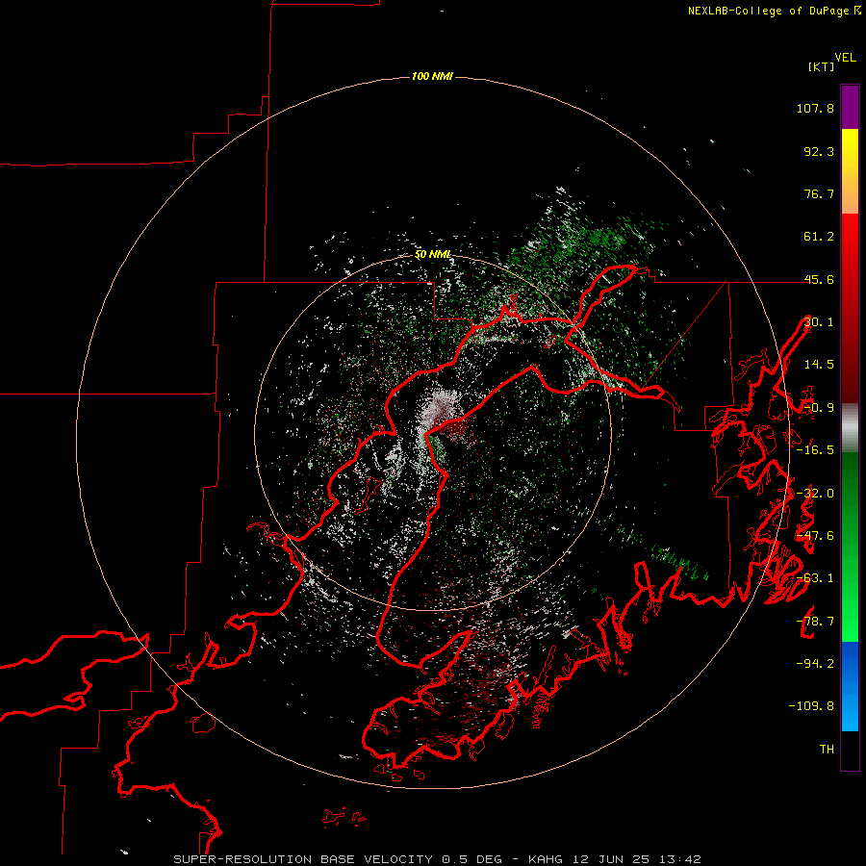Click the Super-Resolution Base Velocity caption text
Viewport: 866px width, 866px height.
pos(438,859)
